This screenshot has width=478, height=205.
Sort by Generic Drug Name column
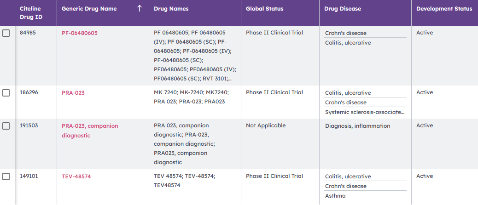89,9
